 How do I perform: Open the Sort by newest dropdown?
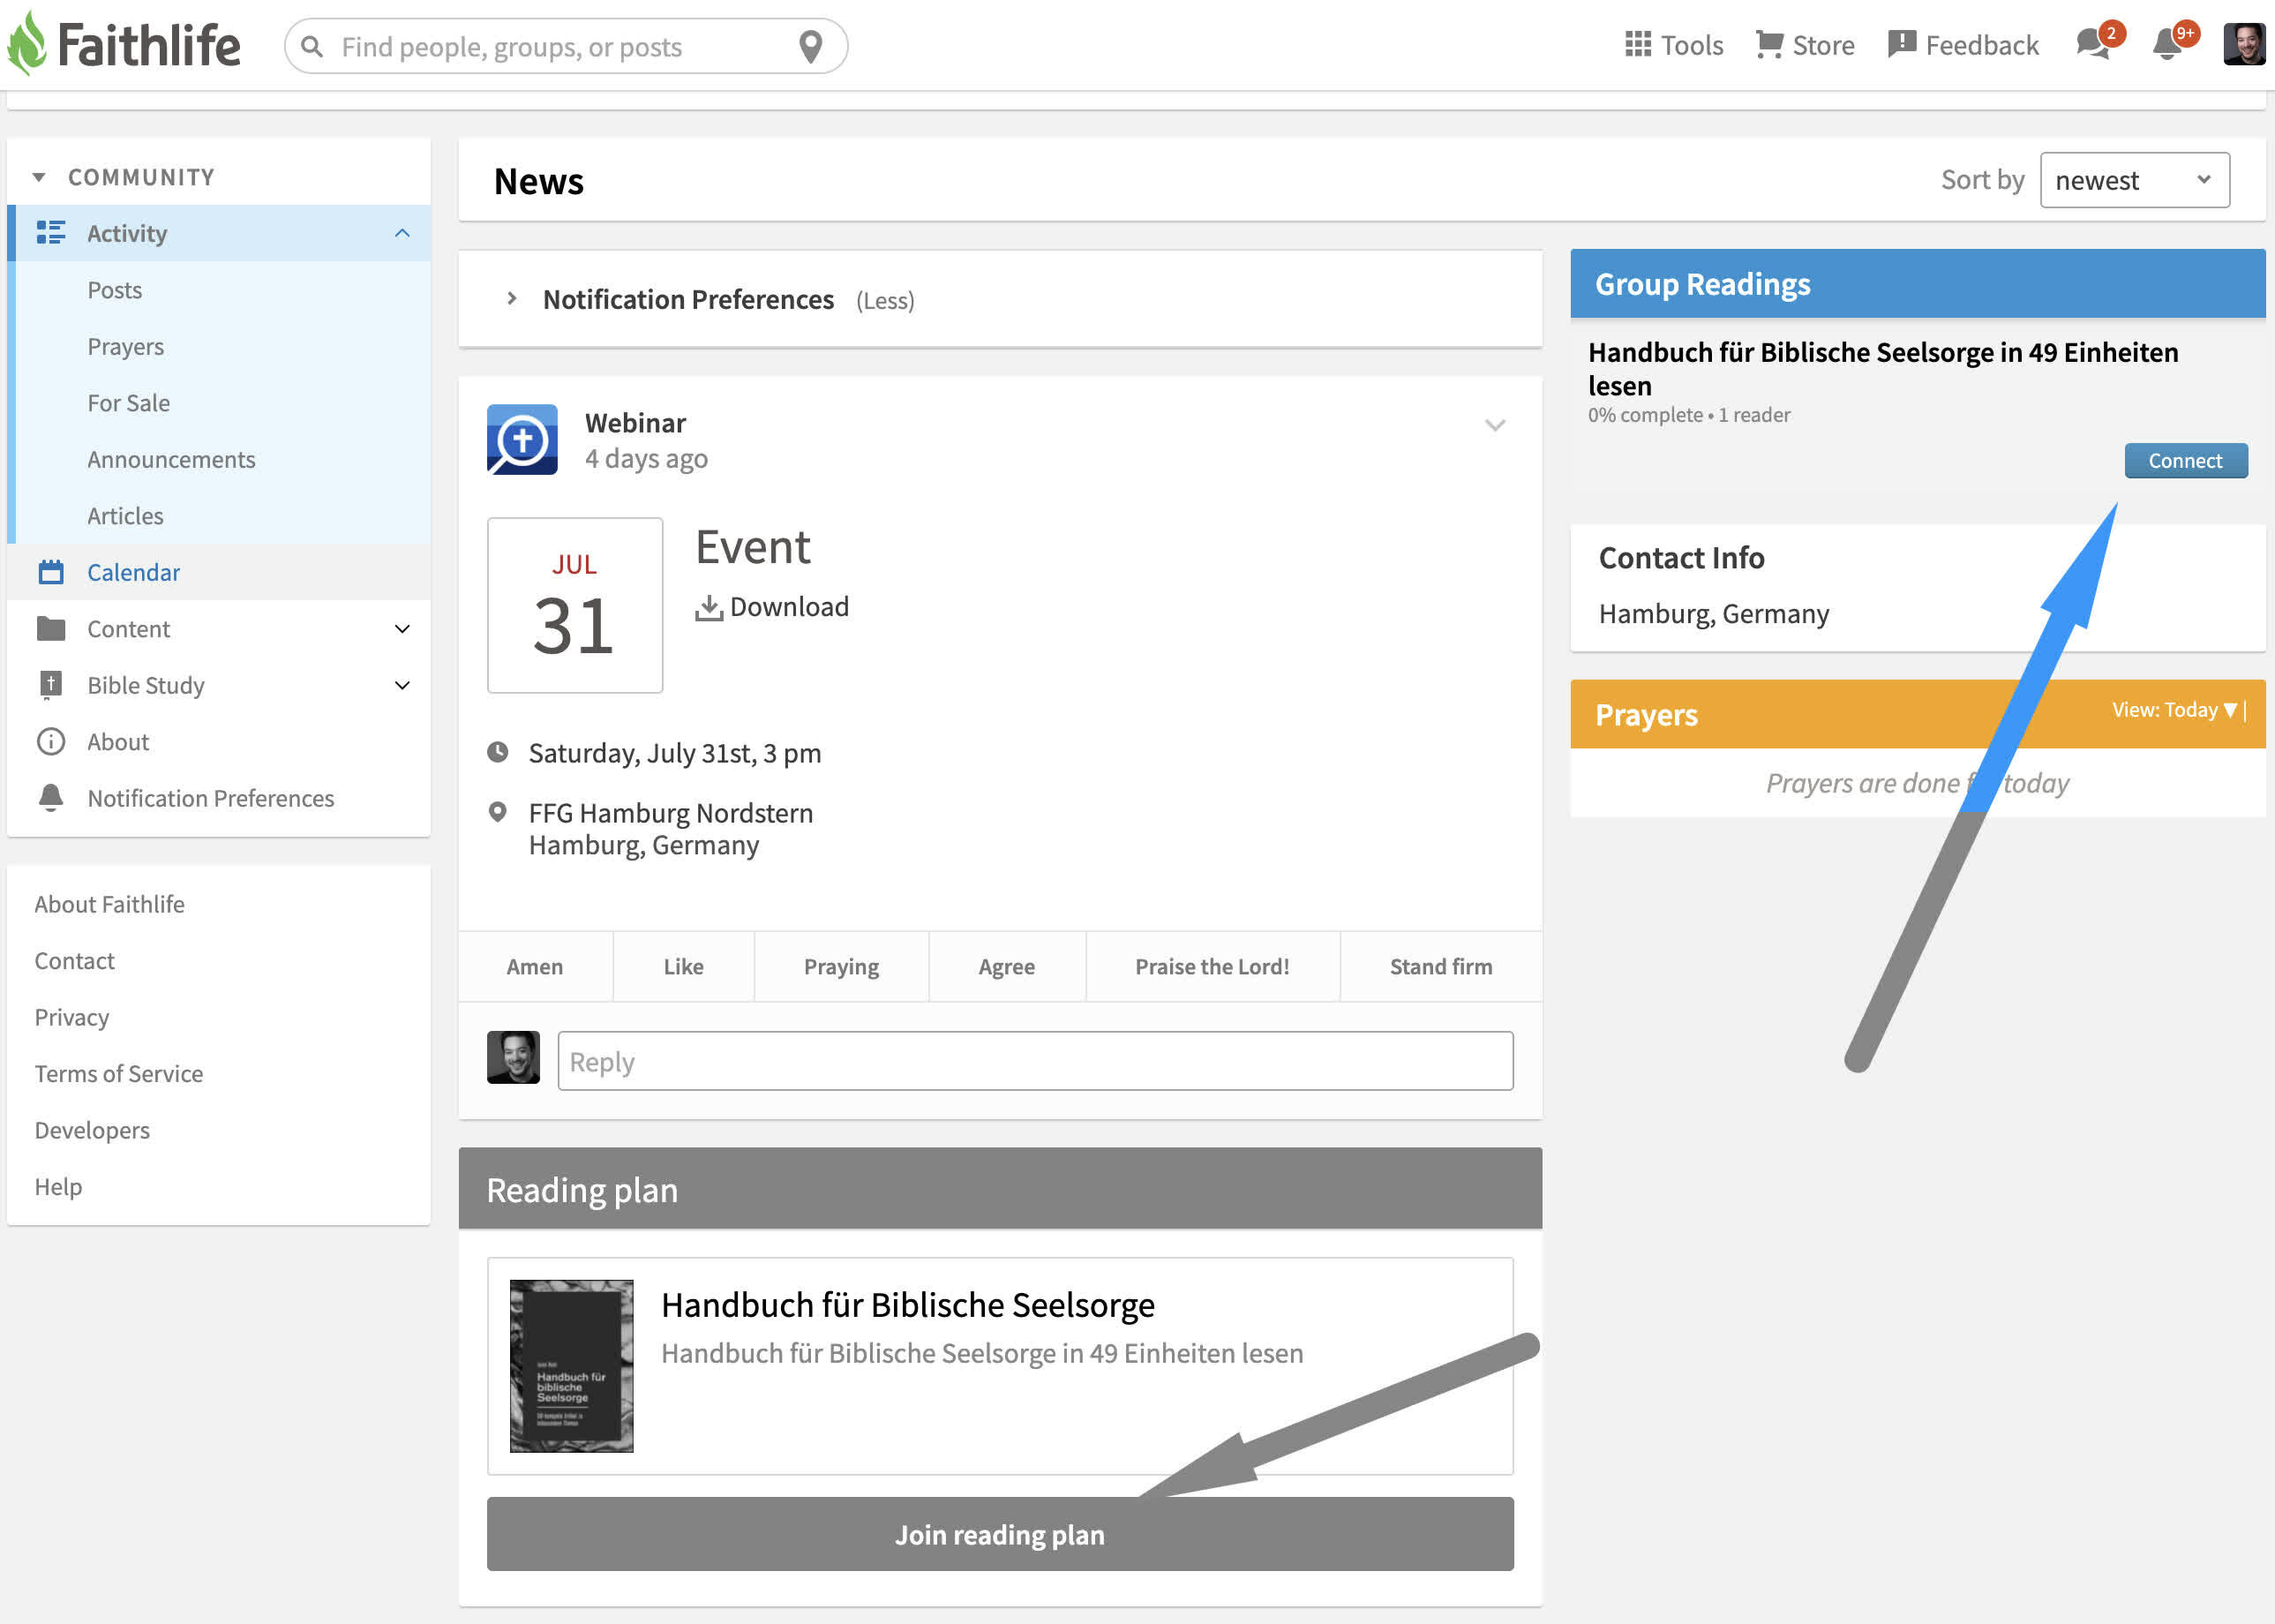[2134, 180]
